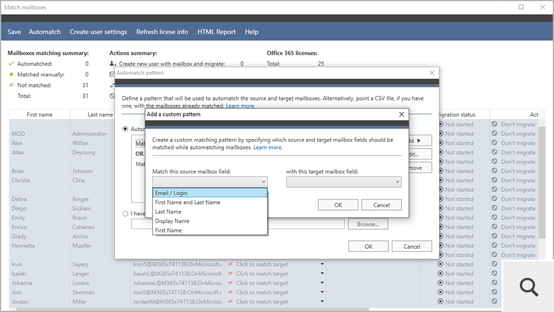Click not-matched icon in Irvin Sayers row
This screenshot has height=312, width=554.
coord(230,264)
